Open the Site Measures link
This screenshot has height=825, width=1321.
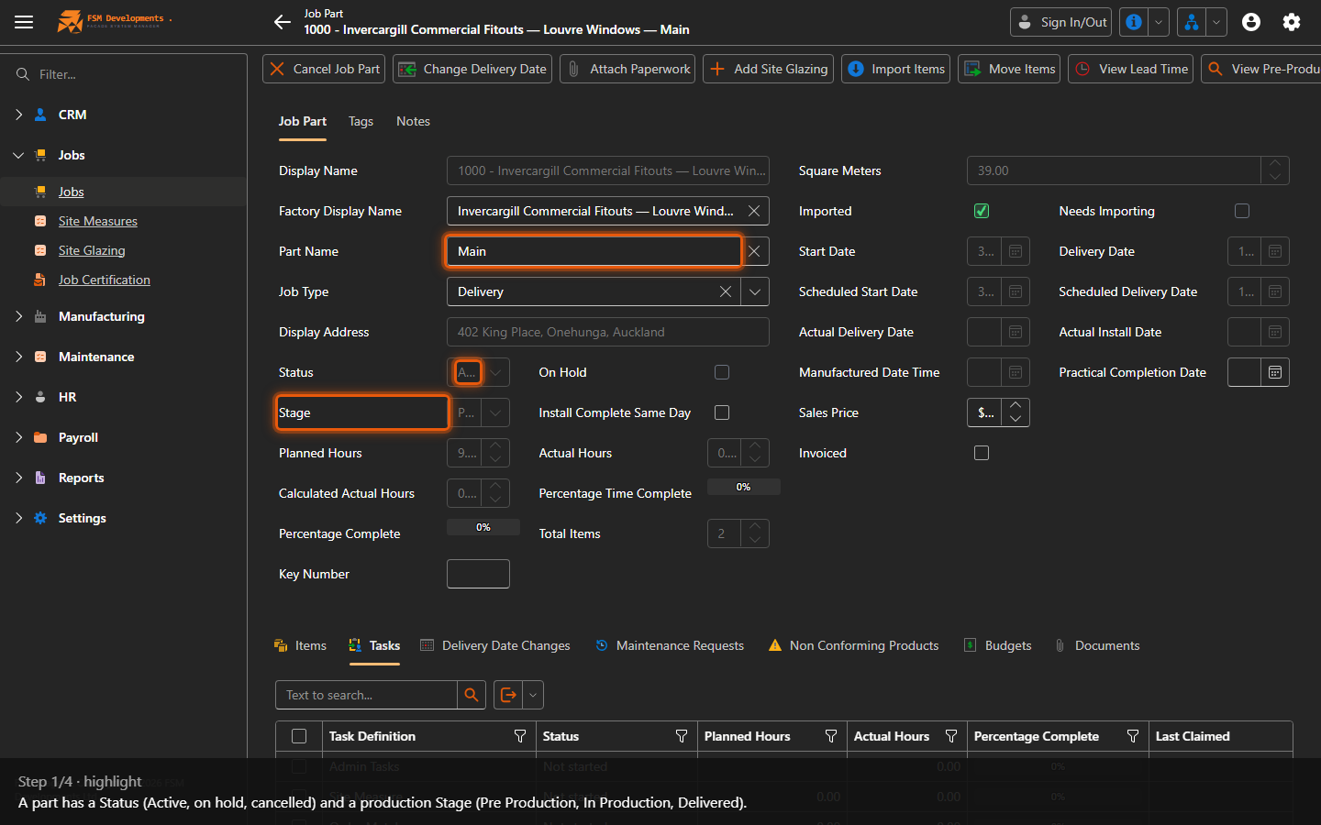98,221
